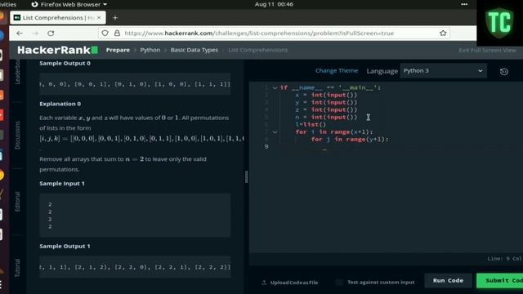Click the 'Explanation 0' heading
The image size is (523, 294).
(60, 104)
